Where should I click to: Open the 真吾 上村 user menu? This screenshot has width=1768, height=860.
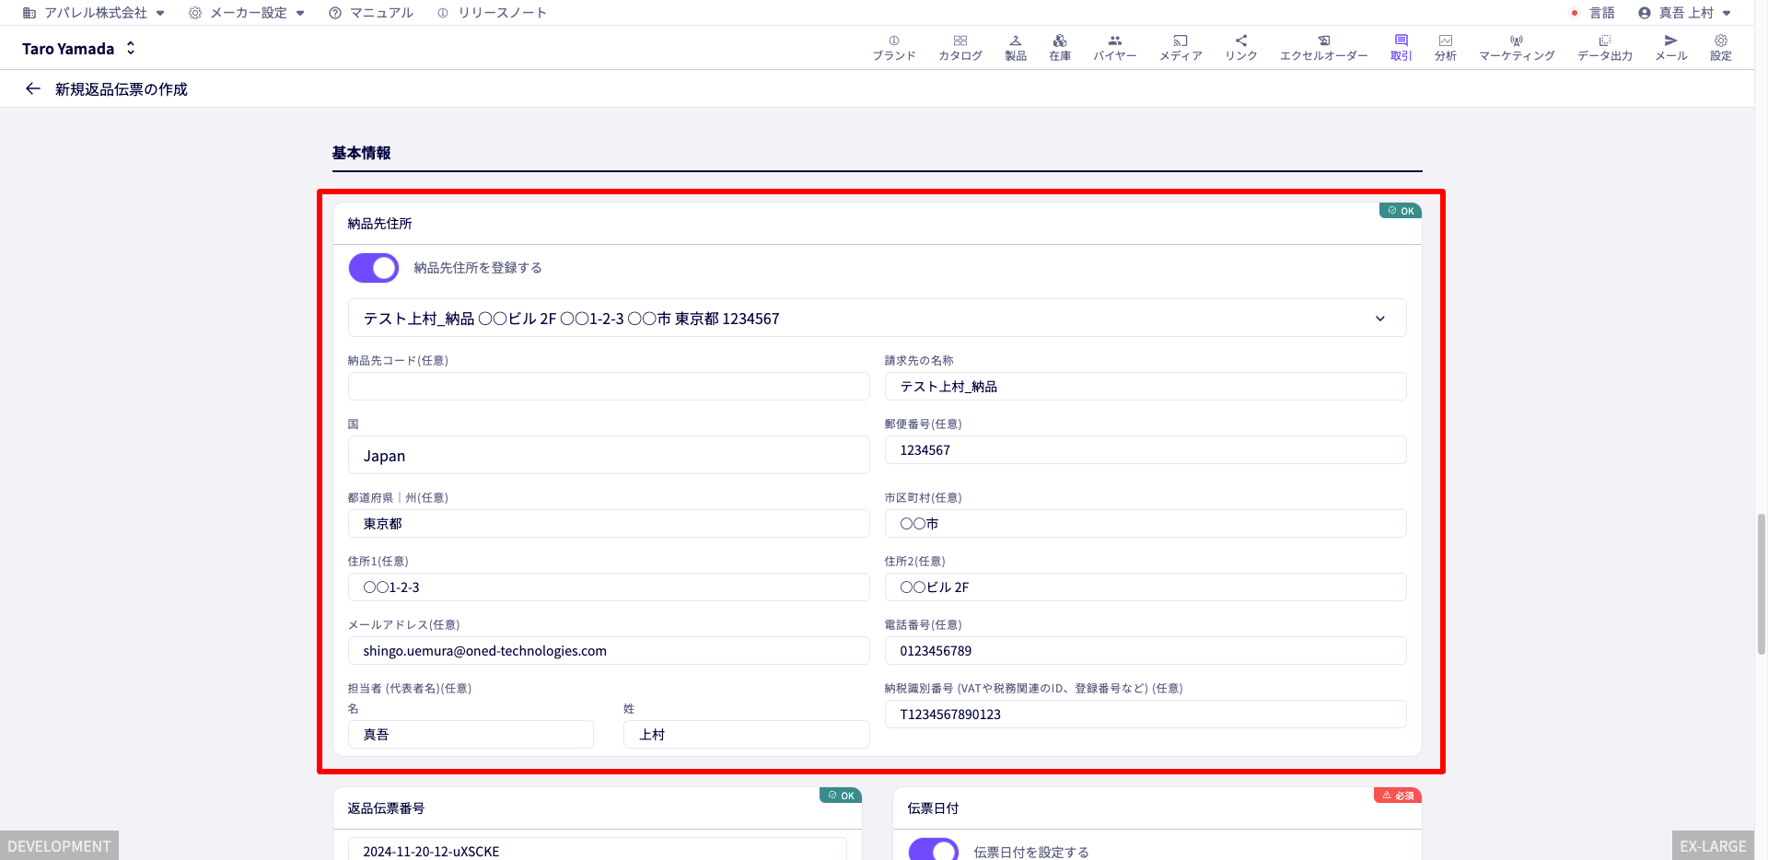point(1684,13)
